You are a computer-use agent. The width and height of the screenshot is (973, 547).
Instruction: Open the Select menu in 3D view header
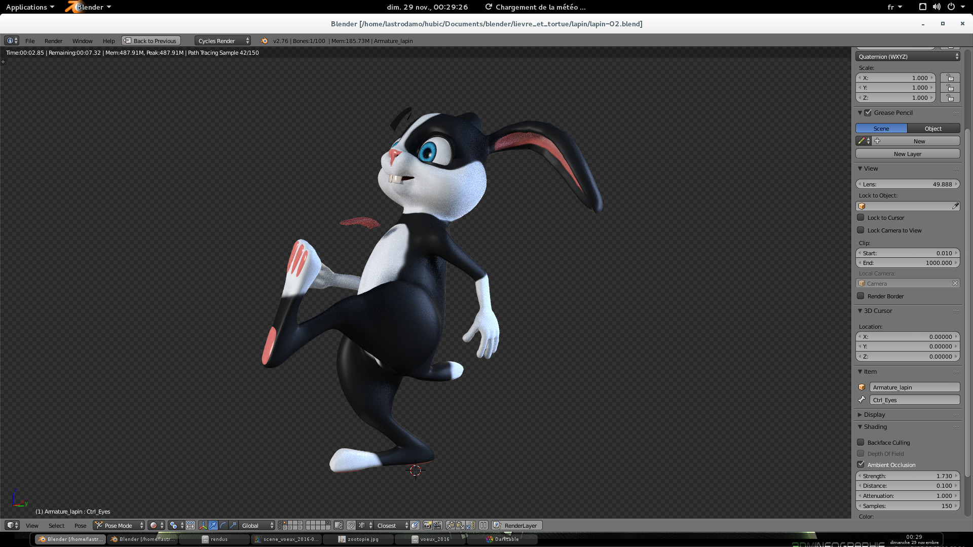(x=56, y=526)
